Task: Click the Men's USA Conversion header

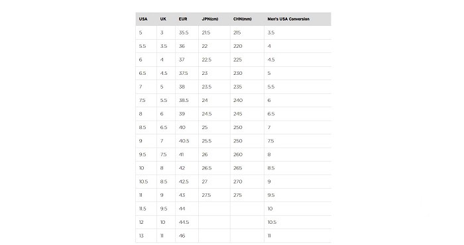Action: click(288, 19)
